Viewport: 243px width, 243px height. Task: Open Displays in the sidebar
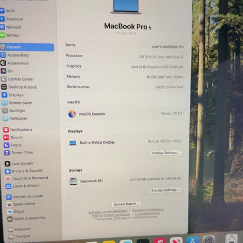pos(13,95)
